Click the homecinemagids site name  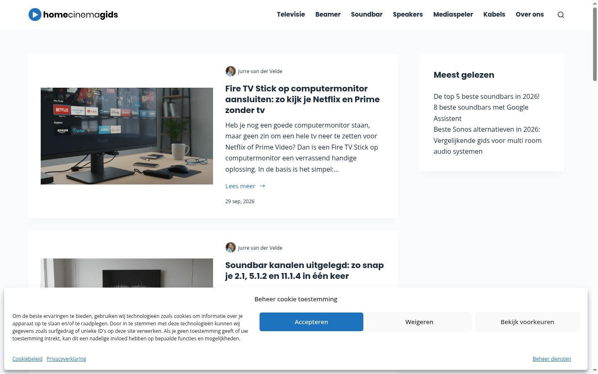click(x=81, y=15)
